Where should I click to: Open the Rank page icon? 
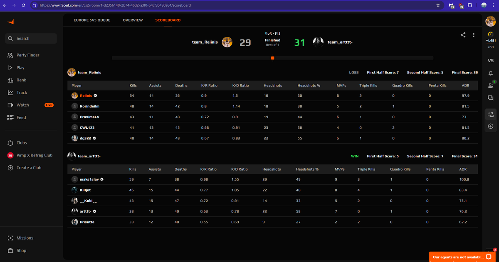10,80
